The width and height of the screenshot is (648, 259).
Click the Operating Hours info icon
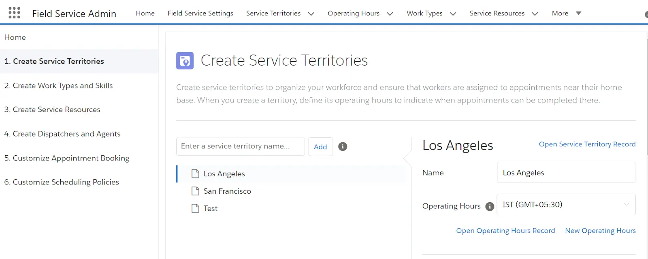coord(490,206)
